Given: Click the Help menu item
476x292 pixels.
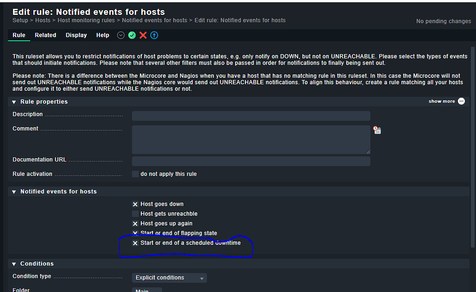Looking at the screenshot, I should (x=102, y=35).
